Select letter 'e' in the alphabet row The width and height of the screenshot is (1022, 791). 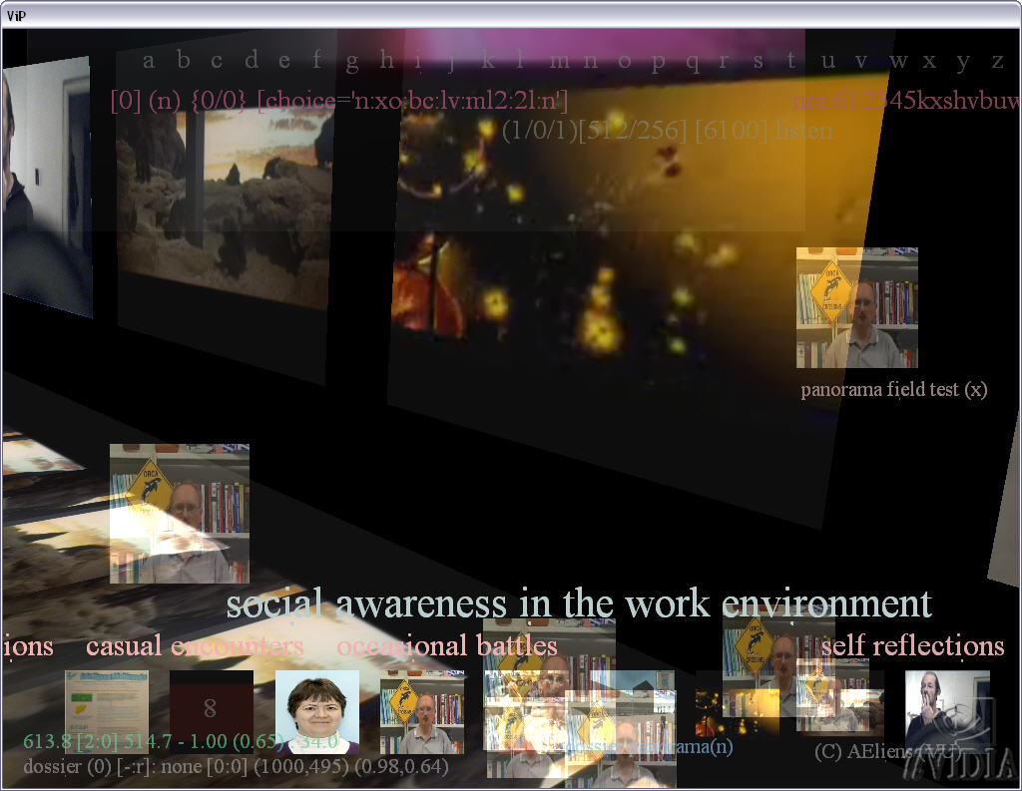[284, 63]
